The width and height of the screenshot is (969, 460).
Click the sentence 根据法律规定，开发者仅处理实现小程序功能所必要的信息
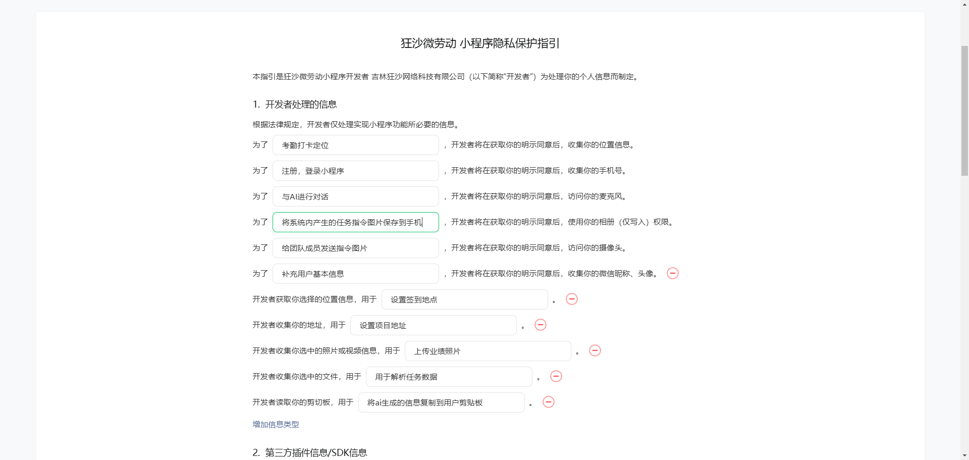tap(355, 125)
